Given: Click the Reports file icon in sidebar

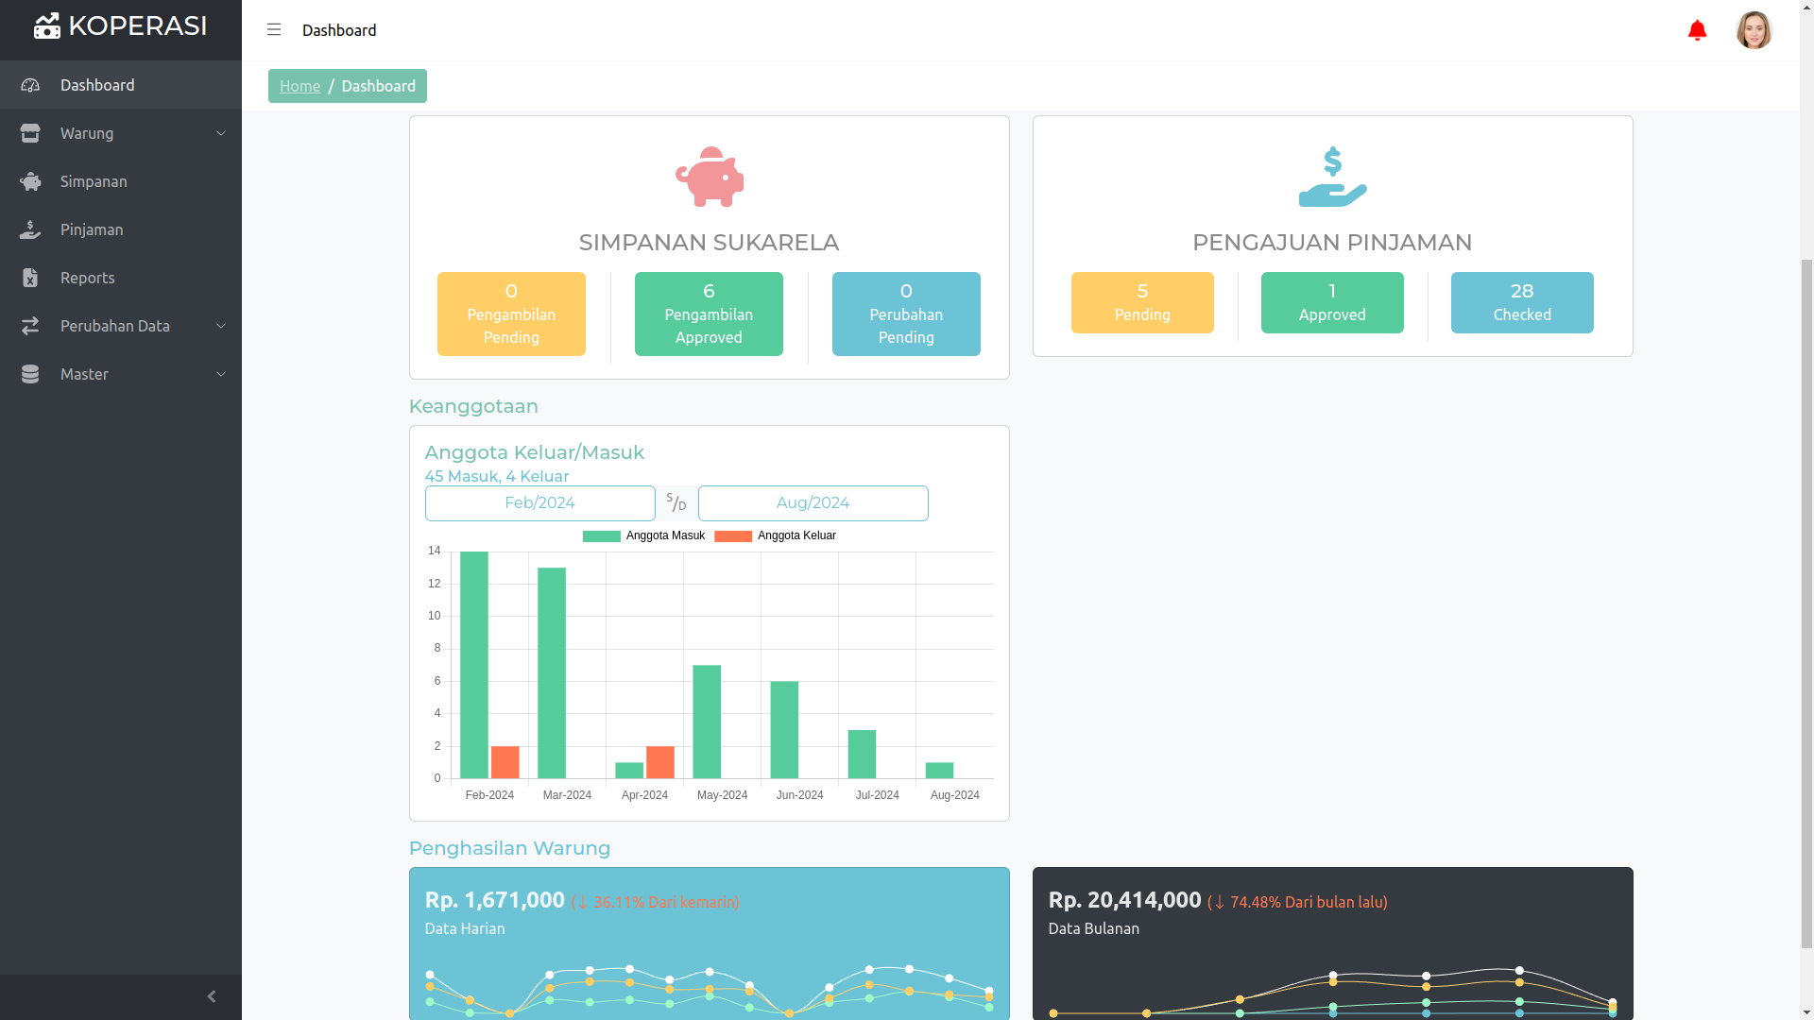Looking at the screenshot, I should coord(30,278).
